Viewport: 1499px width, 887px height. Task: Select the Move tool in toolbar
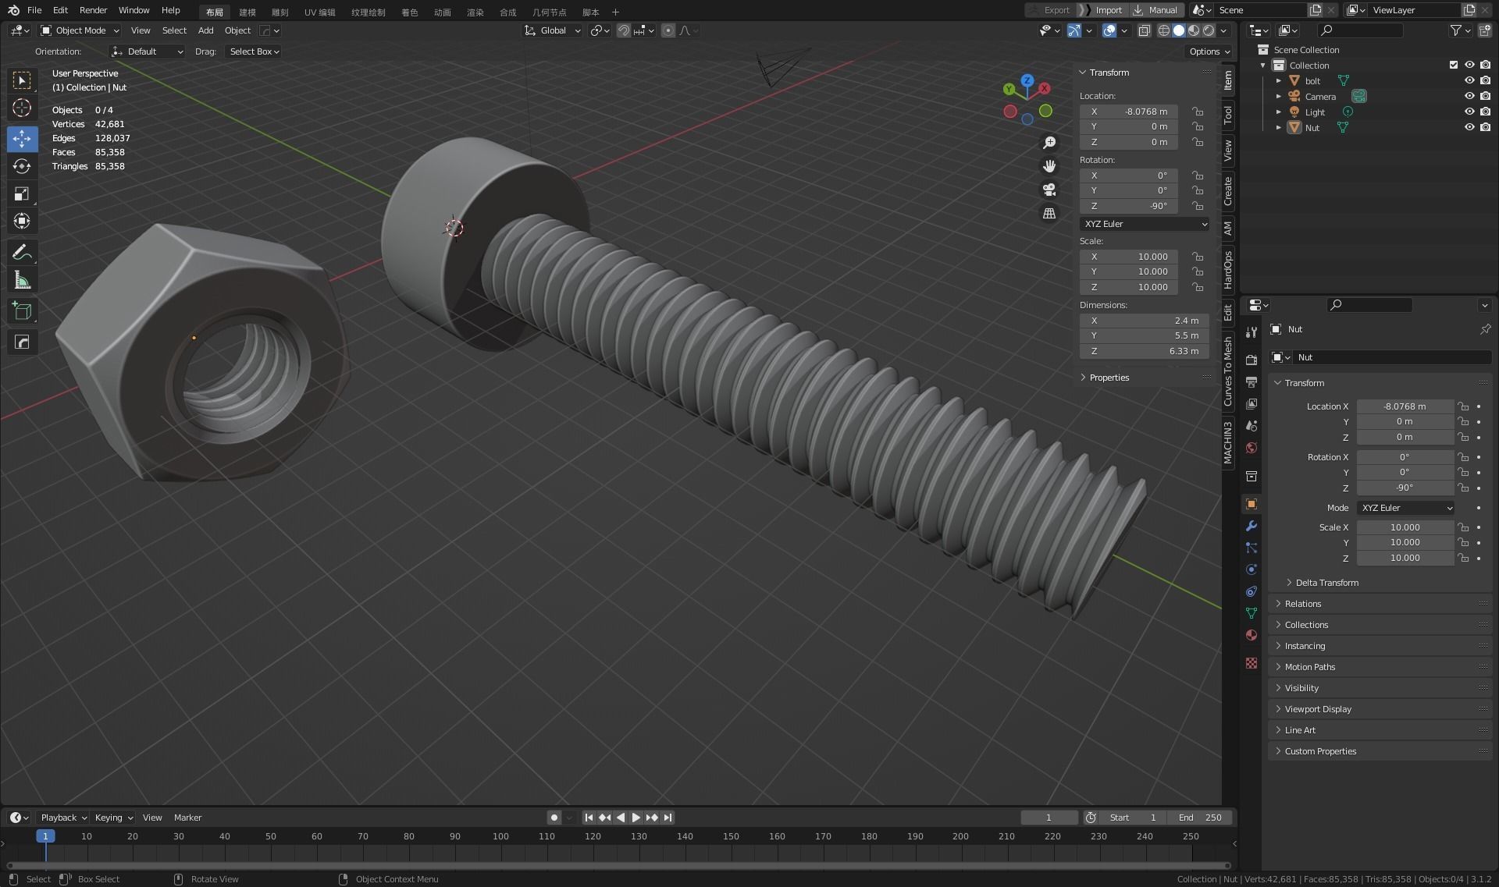pyautogui.click(x=22, y=139)
